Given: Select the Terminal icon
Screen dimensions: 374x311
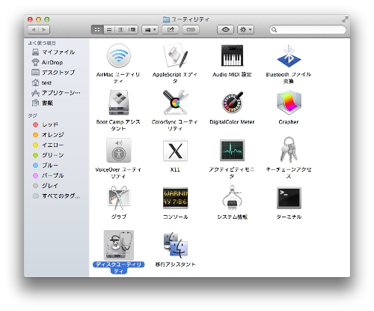Looking at the screenshot, I should 289,198.
